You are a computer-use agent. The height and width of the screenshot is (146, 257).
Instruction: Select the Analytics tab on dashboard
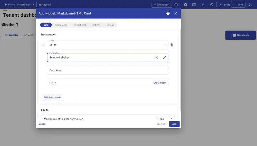tap(30, 35)
